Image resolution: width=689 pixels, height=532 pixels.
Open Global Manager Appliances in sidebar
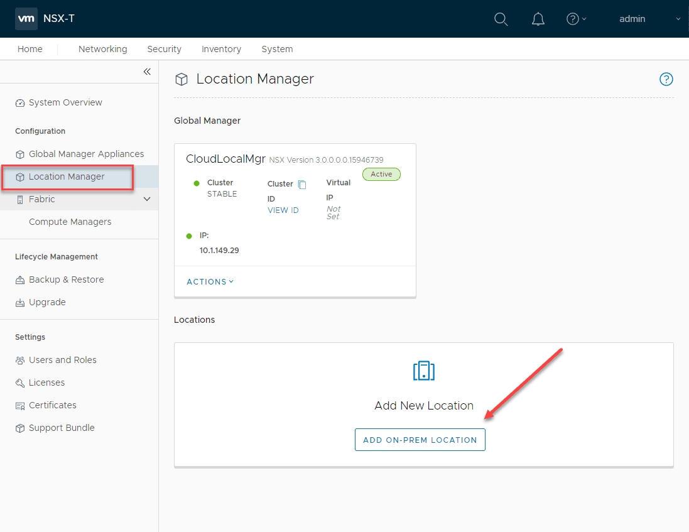[86, 154]
